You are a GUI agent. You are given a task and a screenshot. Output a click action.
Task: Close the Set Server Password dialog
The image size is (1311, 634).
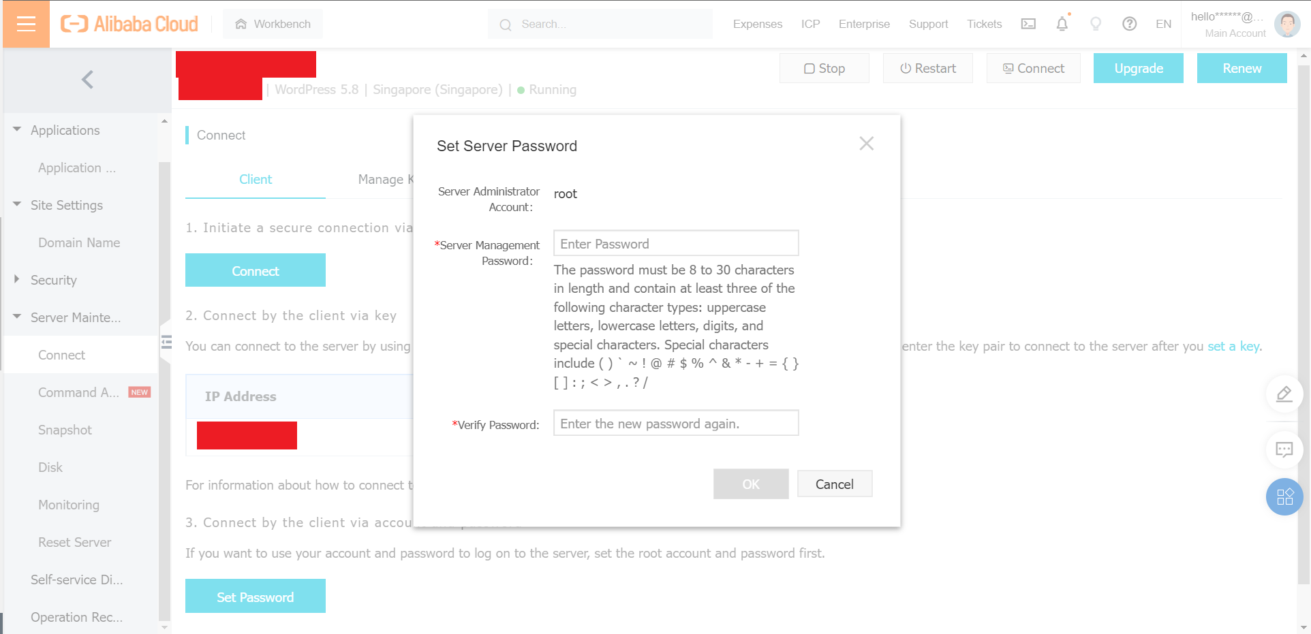(x=866, y=144)
